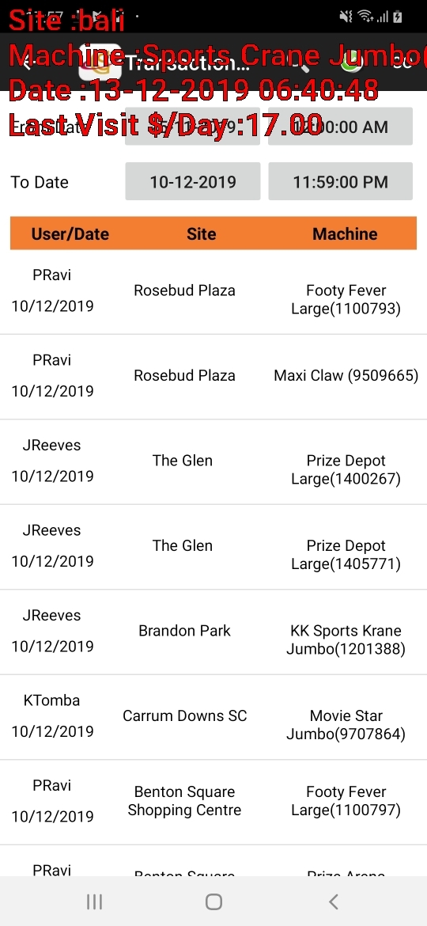Open Maxi Claw (9509665) transaction row

(x=213, y=377)
